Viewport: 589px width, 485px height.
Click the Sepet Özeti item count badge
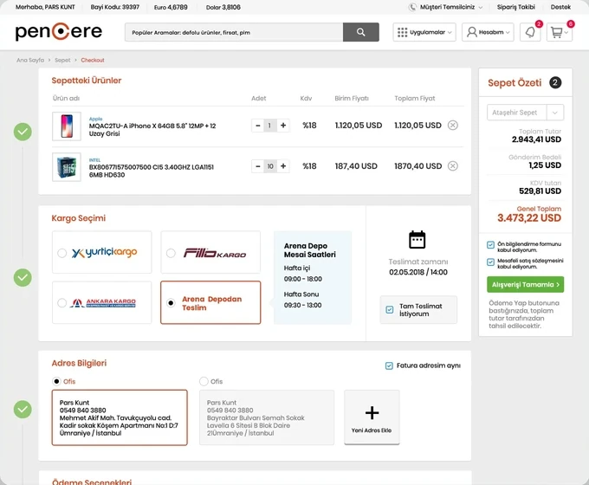(x=555, y=82)
